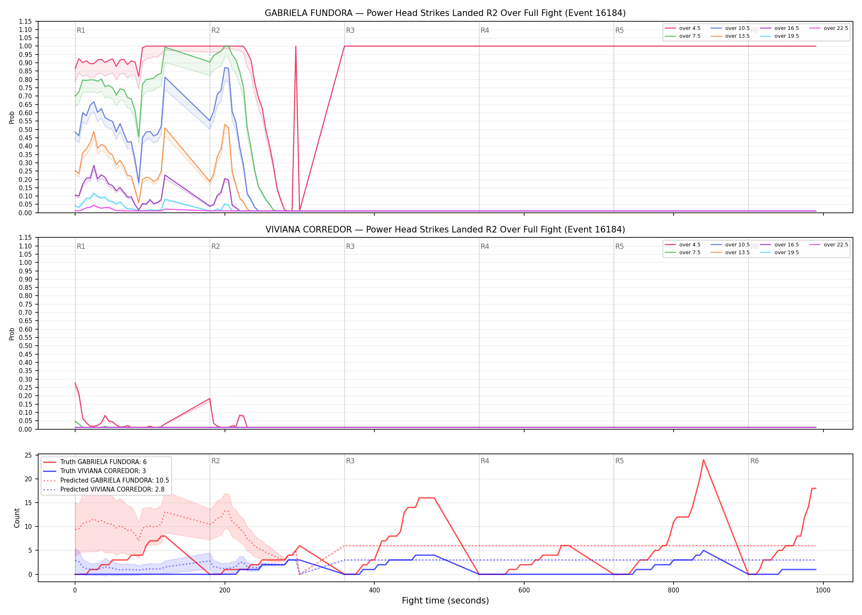The height and width of the screenshot is (615, 862).
Task: Select 'over 10.5' legend entry in Corredor chart
Action: (x=730, y=245)
